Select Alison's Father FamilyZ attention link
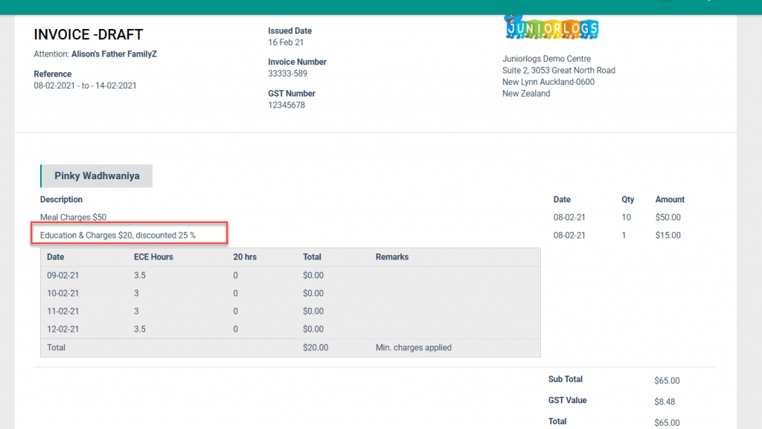The height and width of the screenshot is (429, 762). 108,54
